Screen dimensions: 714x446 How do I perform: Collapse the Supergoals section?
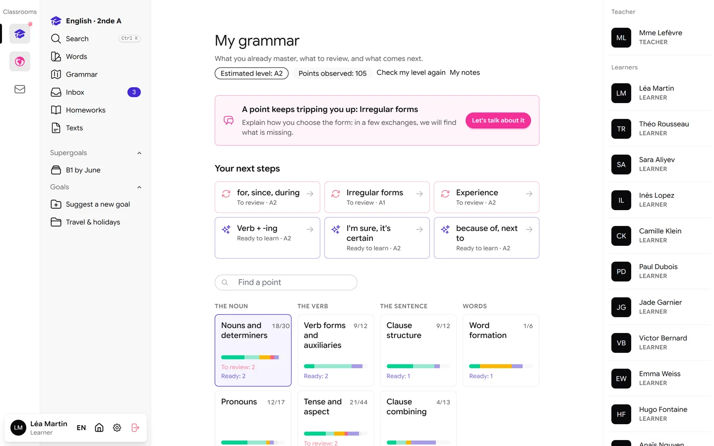[x=139, y=153]
